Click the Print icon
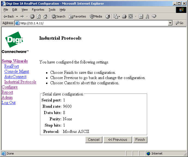 click(124, 16)
